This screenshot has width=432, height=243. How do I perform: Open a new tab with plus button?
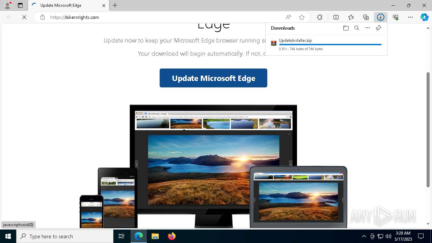(115, 5)
